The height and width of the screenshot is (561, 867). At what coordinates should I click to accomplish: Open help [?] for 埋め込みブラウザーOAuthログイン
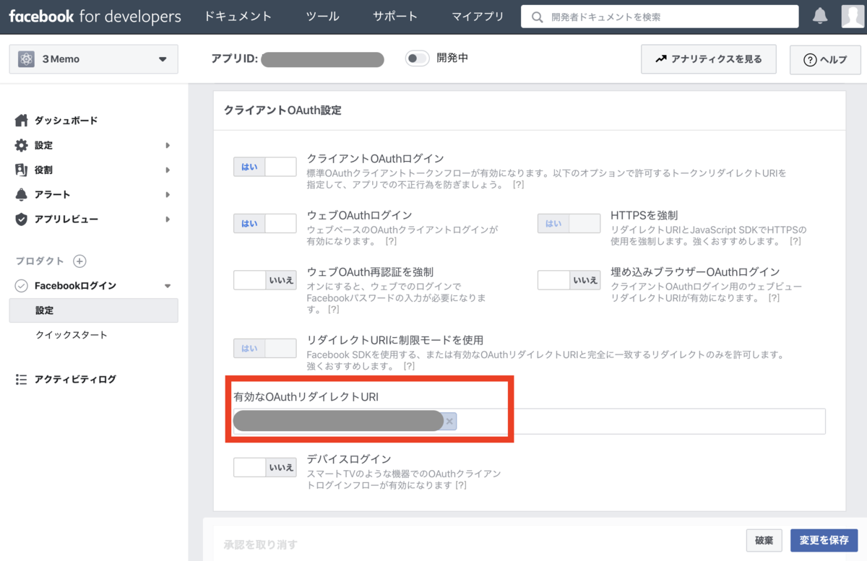(774, 297)
